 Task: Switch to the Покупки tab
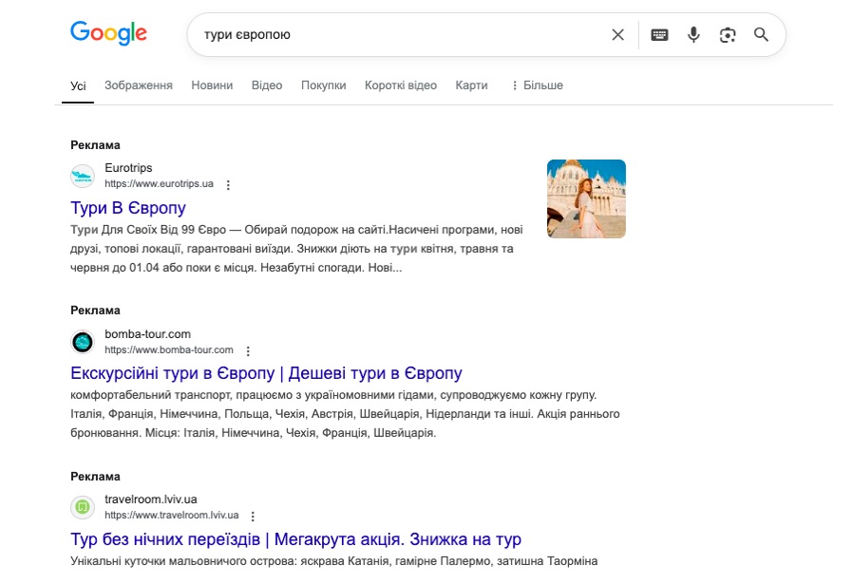[323, 85]
